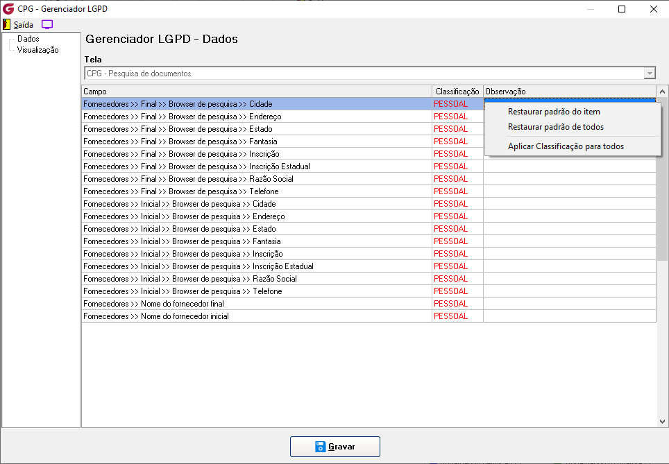Click PESSOAL in Inicial Razão Social row

[451, 279]
